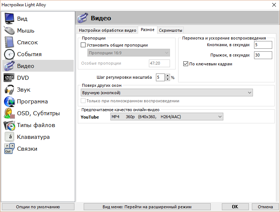
Task: Click the clock icon beside События
Action: pyautogui.click(x=9, y=54)
